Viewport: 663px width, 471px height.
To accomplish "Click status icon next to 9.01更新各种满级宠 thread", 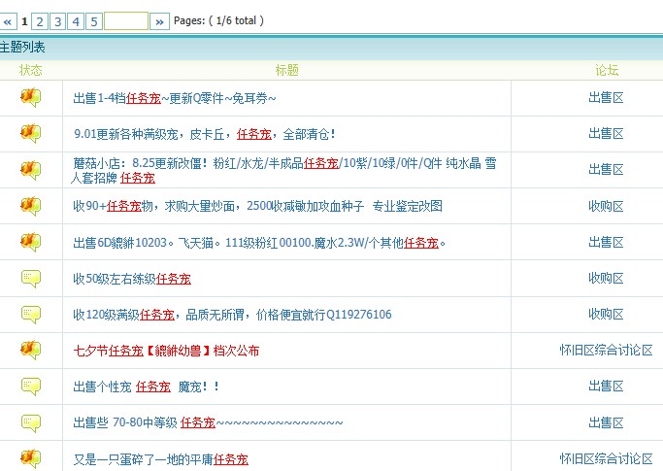I will click(31, 133).
